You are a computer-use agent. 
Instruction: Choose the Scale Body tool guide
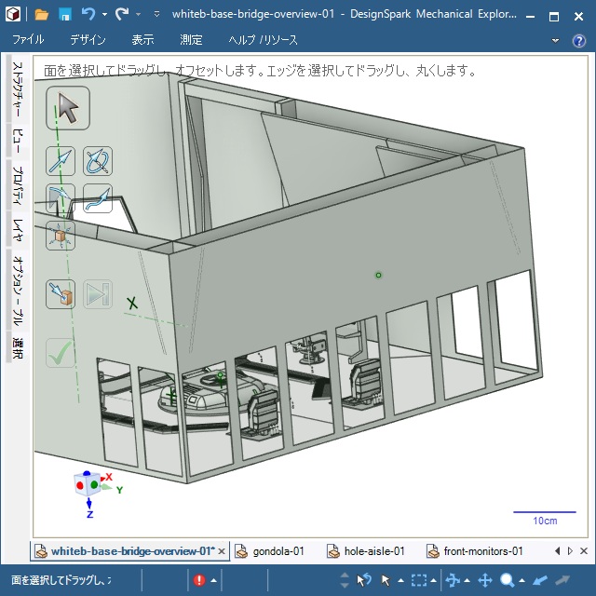(x=61, y=236)
